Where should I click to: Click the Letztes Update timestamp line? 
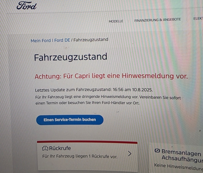click(94, 90)
